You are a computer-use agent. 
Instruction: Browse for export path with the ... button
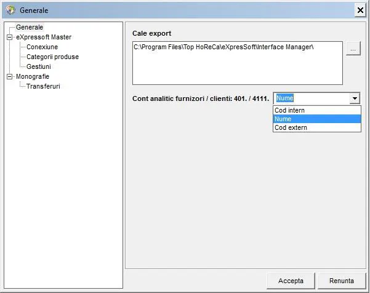tap(353, 49)
